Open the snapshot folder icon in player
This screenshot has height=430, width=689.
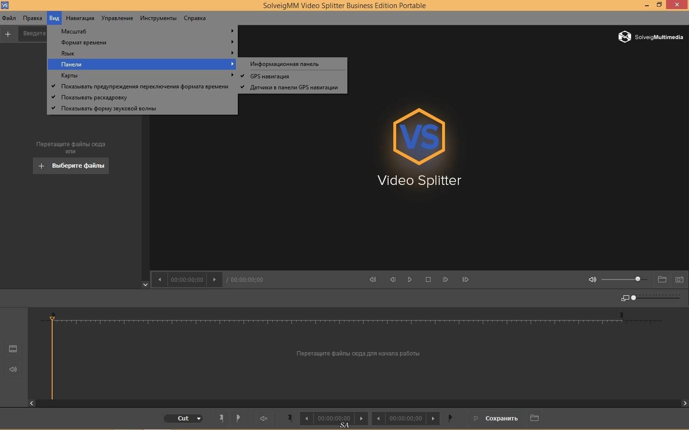click(662, 279)
